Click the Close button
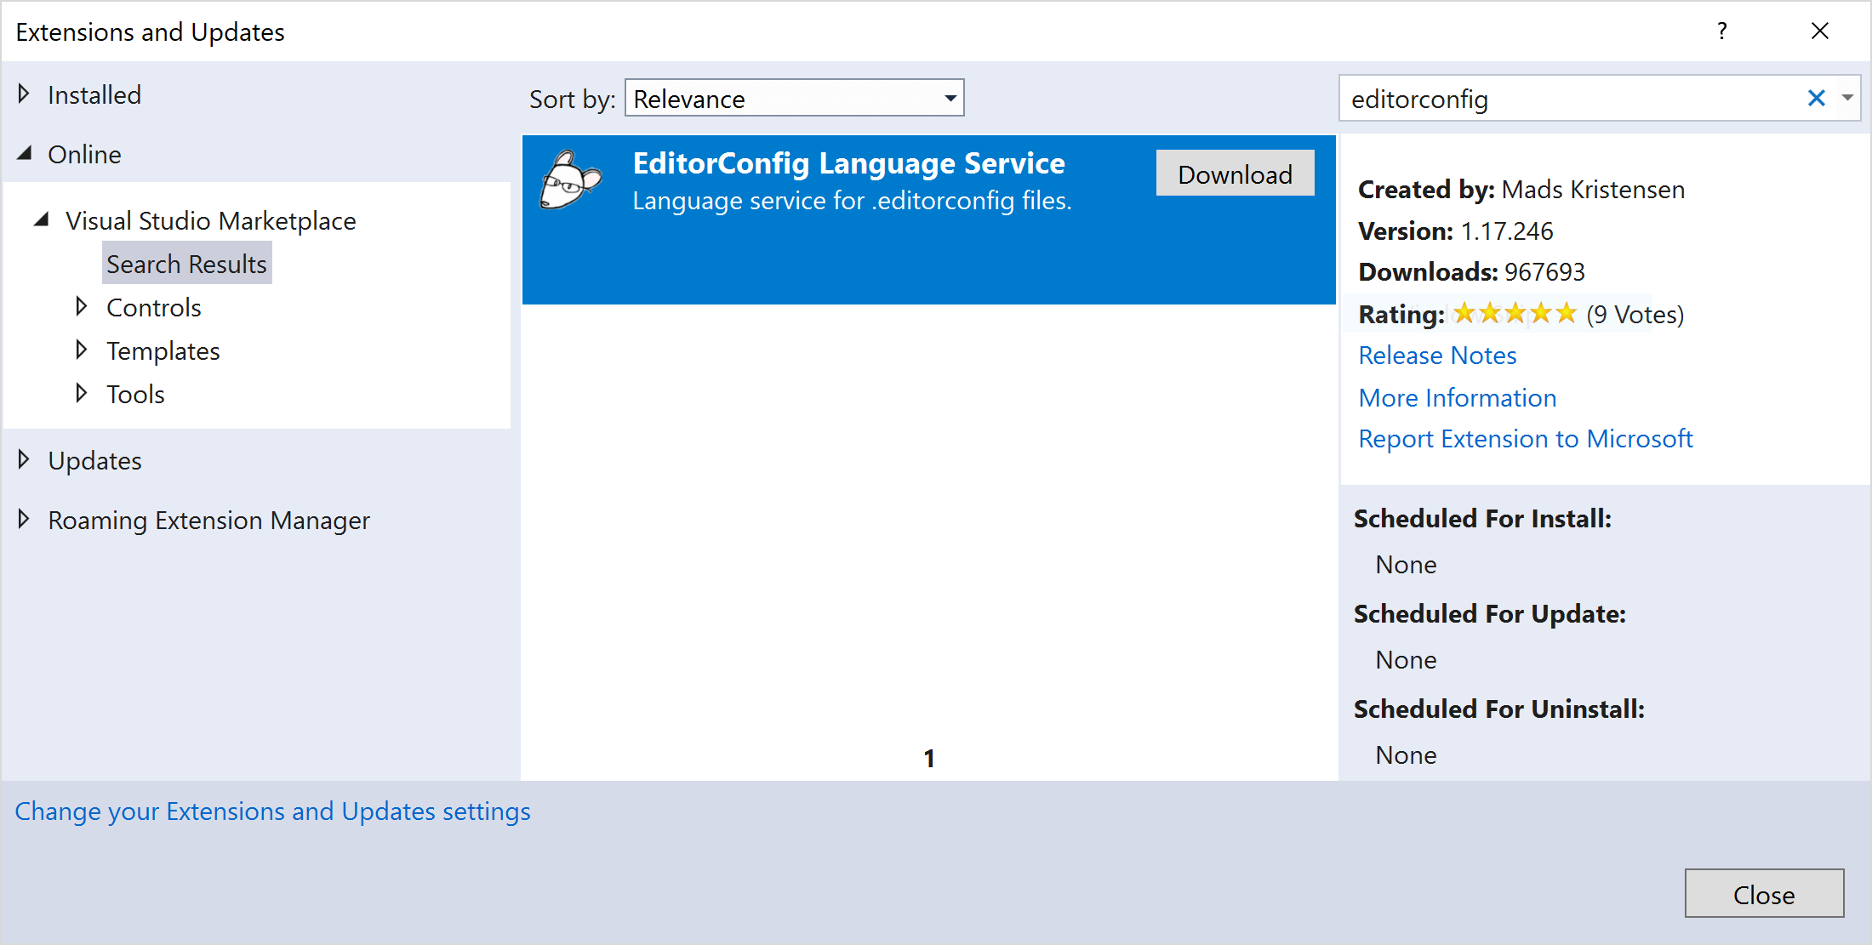This screenshot has height=945, width=1872. point(1764,893)
